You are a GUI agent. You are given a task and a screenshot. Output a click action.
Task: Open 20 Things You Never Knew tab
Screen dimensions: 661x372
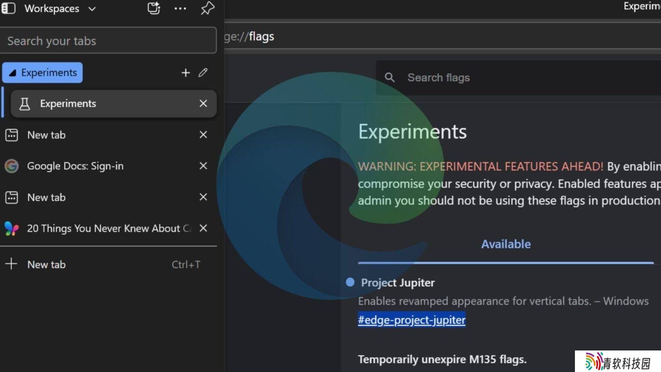click(x=108, y=228)
